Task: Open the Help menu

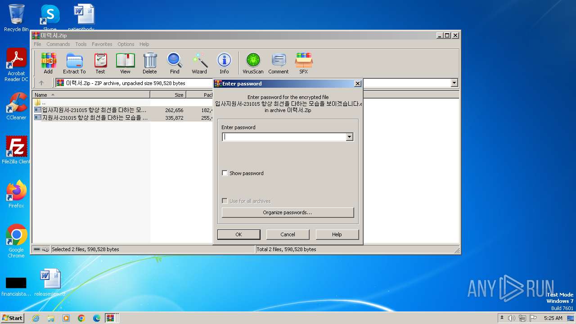Action: 144,44
